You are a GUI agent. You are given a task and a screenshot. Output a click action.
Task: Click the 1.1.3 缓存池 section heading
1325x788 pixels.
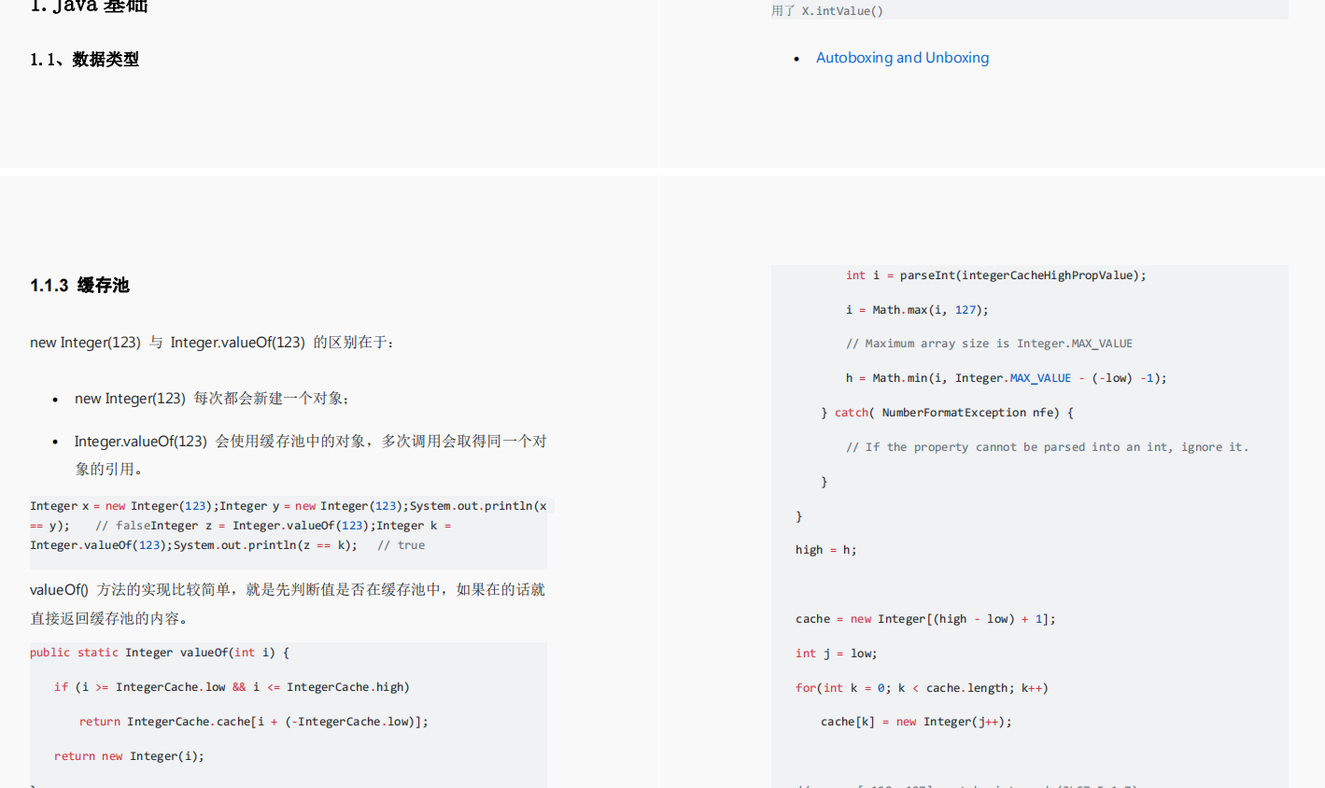coord(79,286)
